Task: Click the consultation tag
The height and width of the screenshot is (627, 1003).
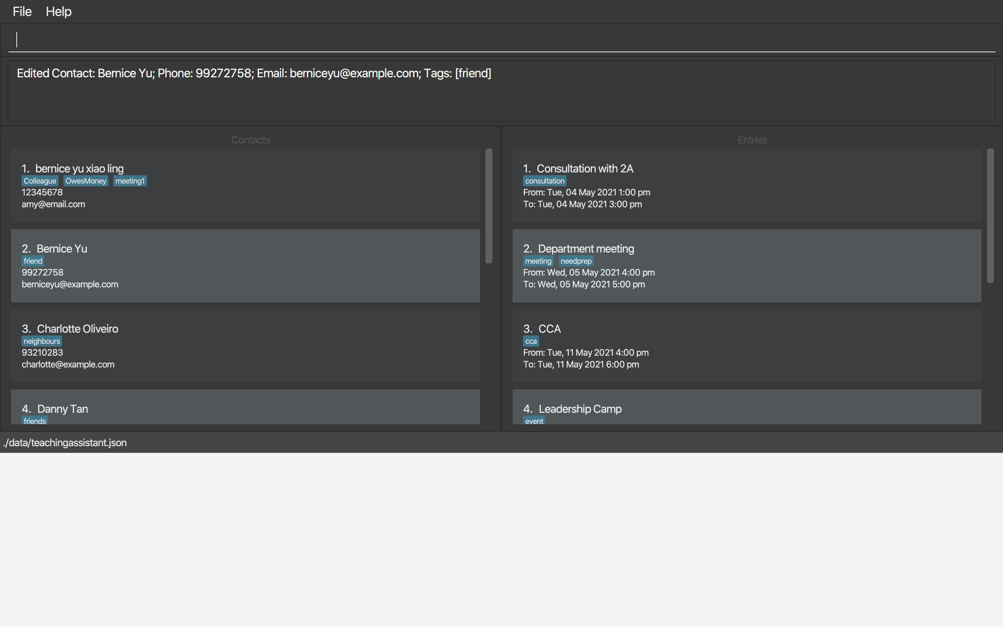Action: point(545,181)
